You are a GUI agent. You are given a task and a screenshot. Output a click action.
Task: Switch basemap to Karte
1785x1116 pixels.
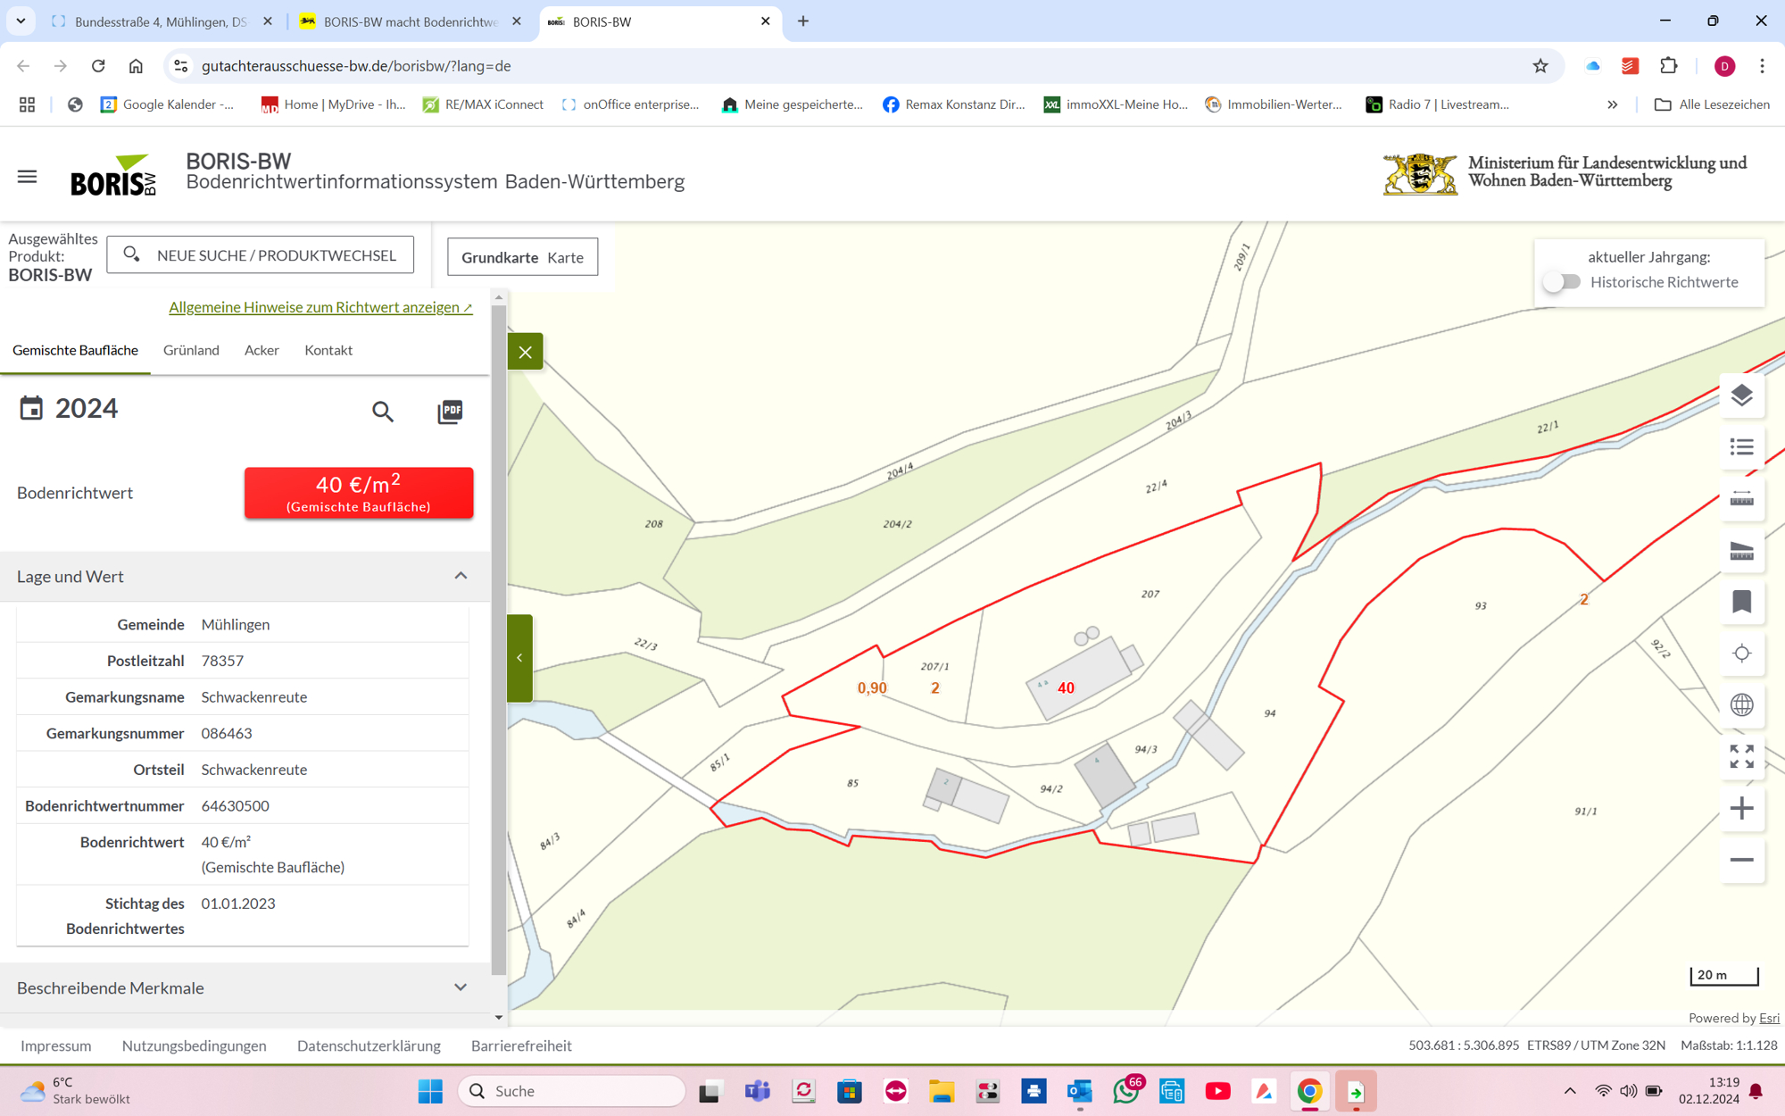(x=565, y=257)
